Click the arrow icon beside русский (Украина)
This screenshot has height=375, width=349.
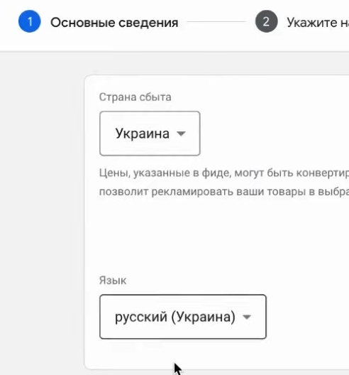(247, 317)
